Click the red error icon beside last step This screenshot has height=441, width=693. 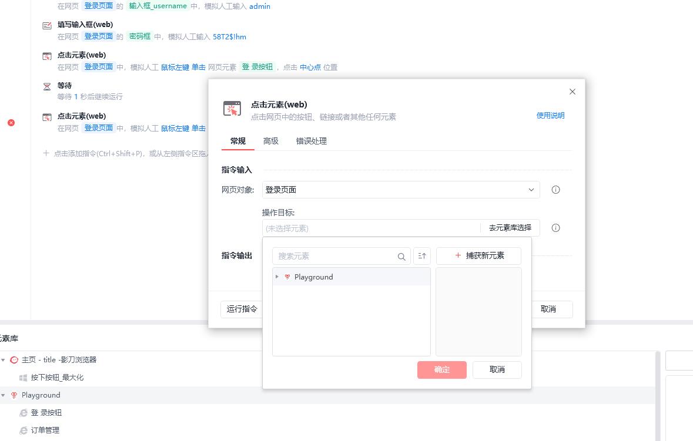click(x=12, y=123)
